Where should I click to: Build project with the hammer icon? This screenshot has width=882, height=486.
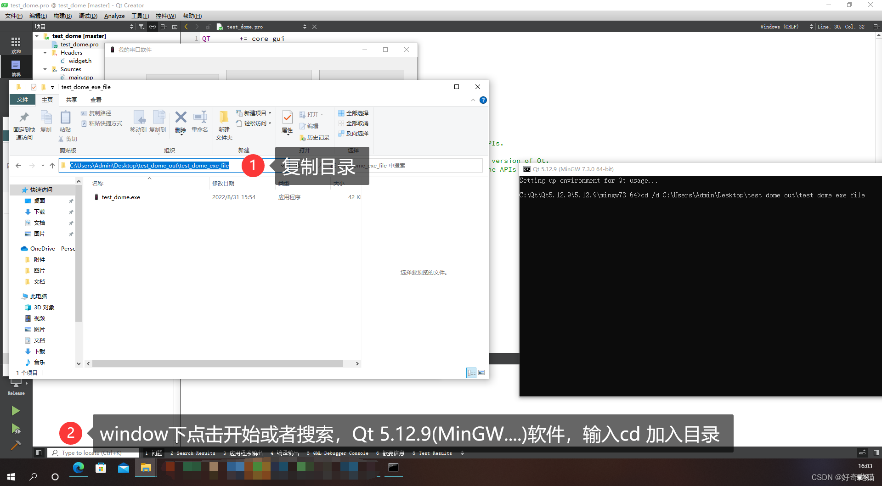(x=16, y=446)
